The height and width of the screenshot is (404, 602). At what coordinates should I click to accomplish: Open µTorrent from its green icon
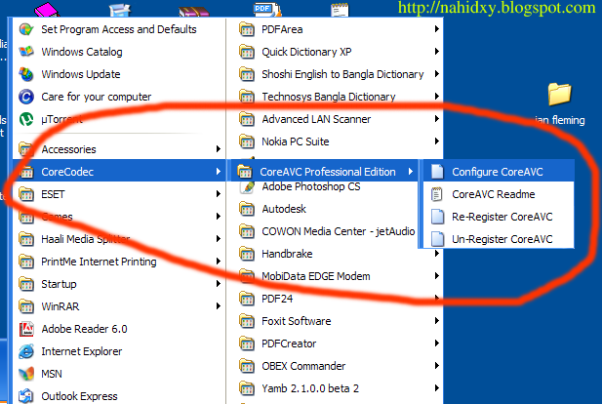[26, 119]
